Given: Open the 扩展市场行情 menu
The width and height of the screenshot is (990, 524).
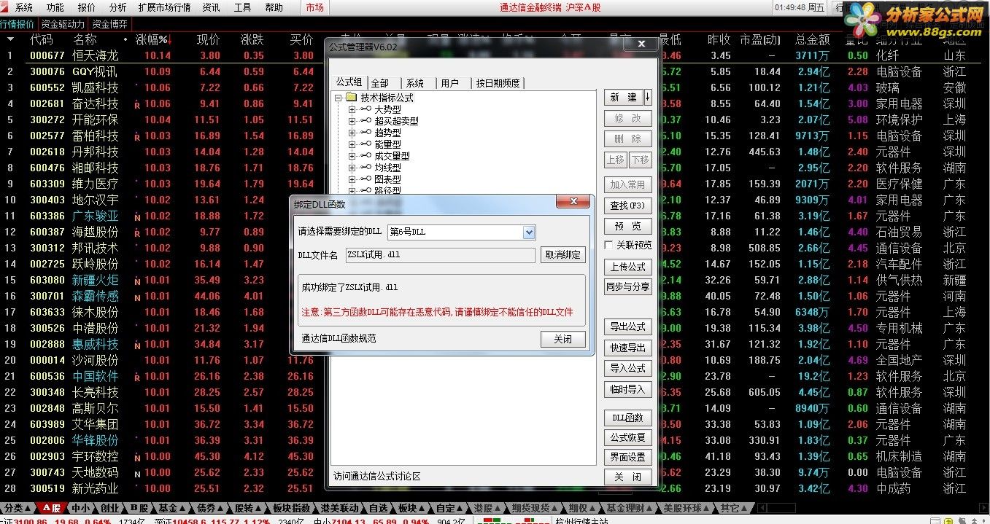Looking at the screenshot, I should (x=164, y=7).
